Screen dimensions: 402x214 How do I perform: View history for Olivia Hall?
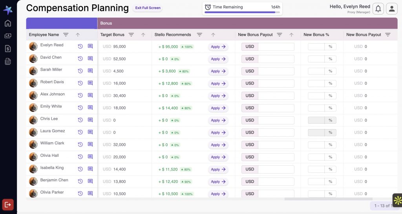click(80, 157)
